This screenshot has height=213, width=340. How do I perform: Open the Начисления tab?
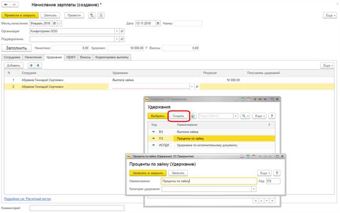pos(33,57)
